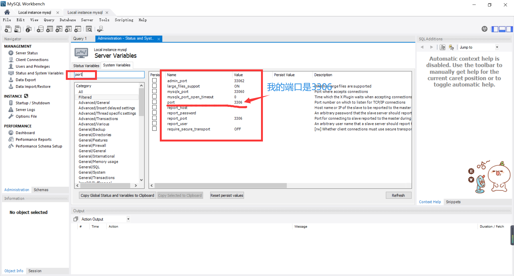514x276 pixels.
Task: Open Users and Privileges
Action: tap(33, 66)
